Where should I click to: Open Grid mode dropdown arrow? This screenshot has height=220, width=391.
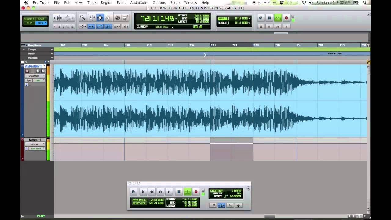[x=46, y=23]
